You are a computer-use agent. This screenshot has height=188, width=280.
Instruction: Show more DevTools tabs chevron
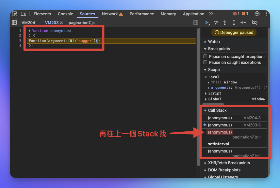(x=211, y=14)
